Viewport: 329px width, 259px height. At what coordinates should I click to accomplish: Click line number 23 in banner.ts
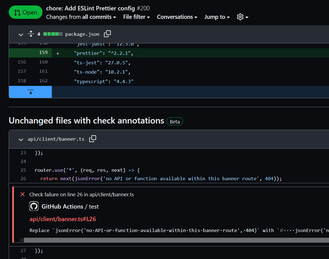23,153
